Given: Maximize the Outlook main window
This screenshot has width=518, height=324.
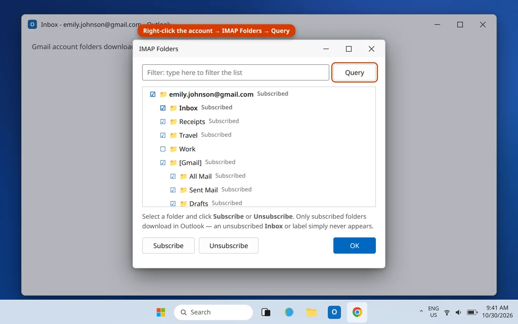Looking at the screenshot, I should click(x=460, y=24).
